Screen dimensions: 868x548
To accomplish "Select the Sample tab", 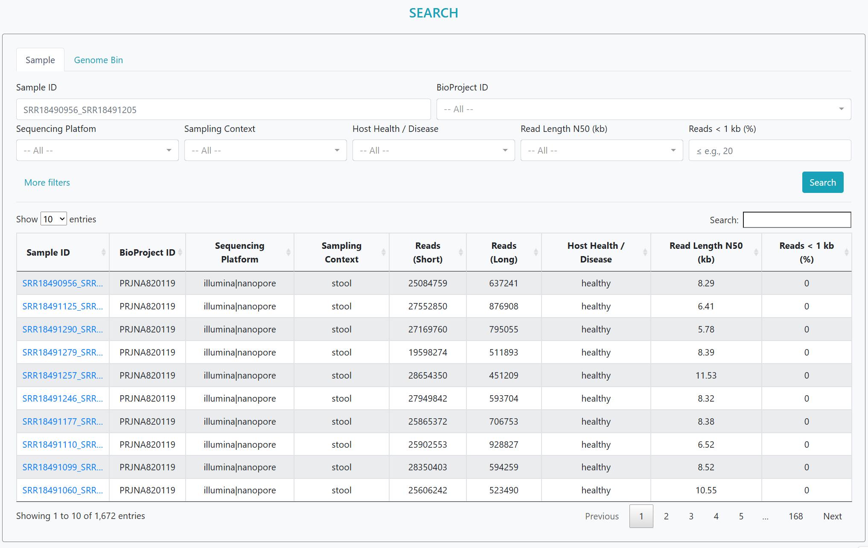I will coord(40,60).
